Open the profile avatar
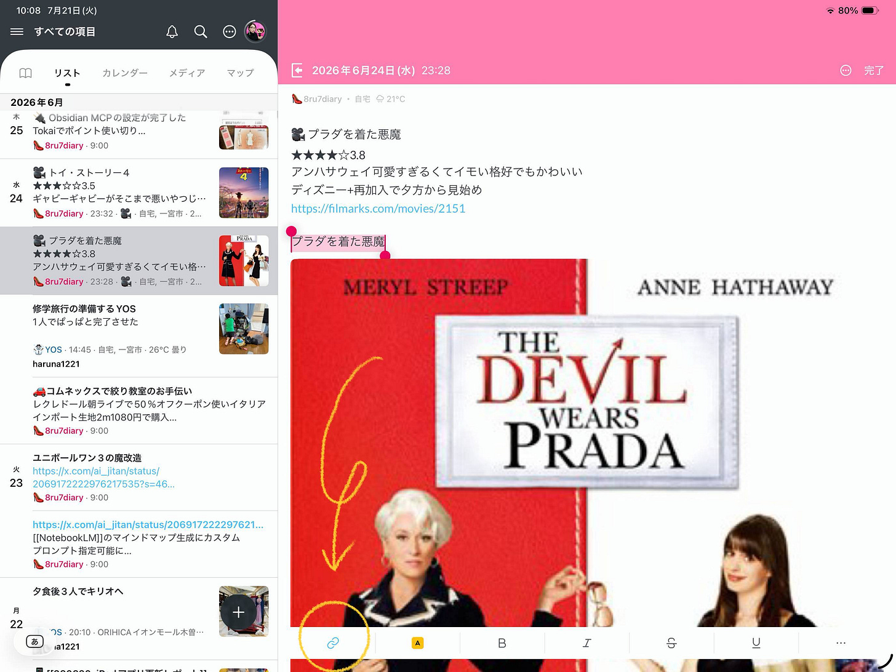This screenshot has height=672, width=896. pos(255,31)
